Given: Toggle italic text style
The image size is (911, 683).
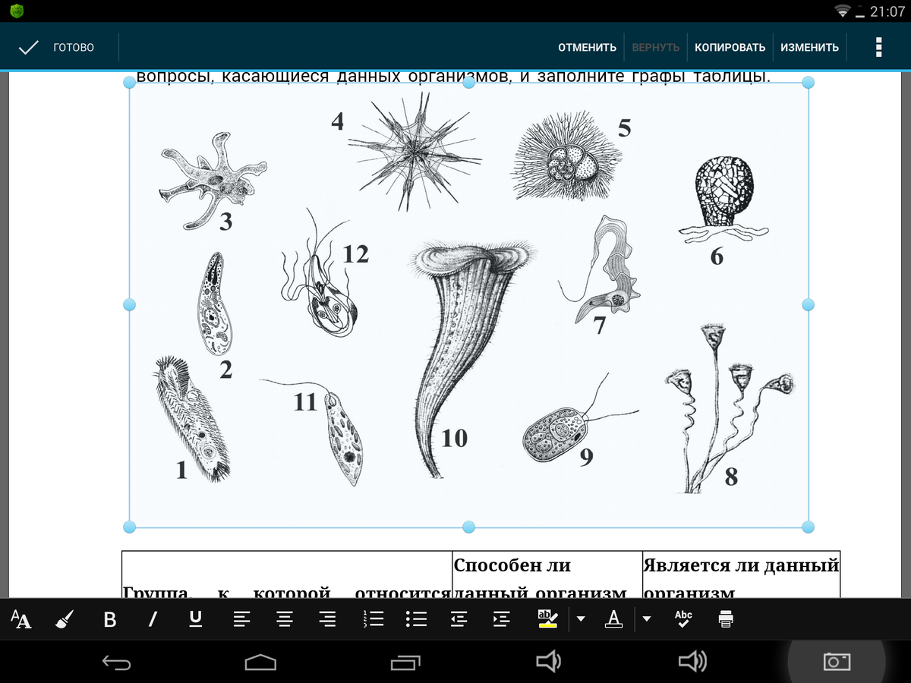Looking at the screenshot, I should [153, 619].
